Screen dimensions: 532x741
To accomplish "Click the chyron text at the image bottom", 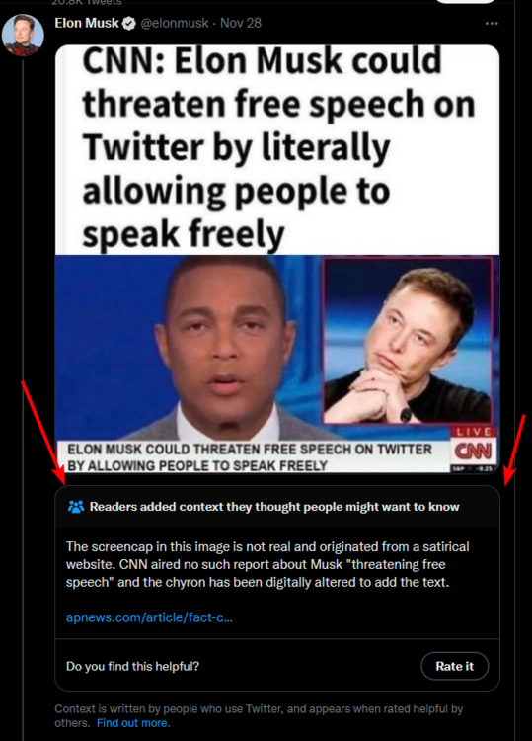I will tap(250, 457).
